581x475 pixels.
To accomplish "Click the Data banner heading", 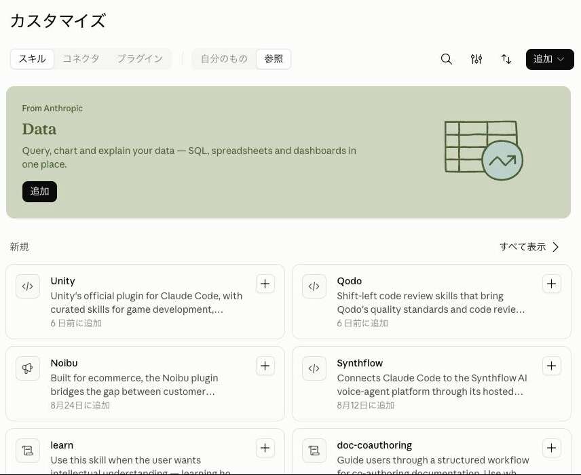I will pos(39,130).
